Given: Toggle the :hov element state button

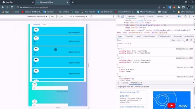Looking at the screenshot, I should click(x=173, y=40).
